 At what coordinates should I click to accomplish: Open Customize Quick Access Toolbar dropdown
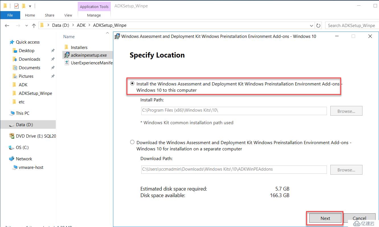(x=30, y=6)
